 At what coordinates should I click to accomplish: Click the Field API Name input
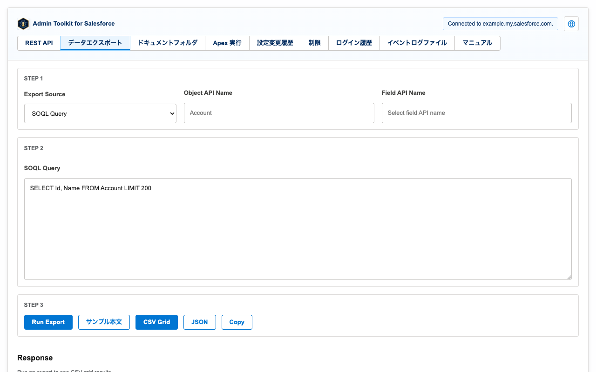476,113
